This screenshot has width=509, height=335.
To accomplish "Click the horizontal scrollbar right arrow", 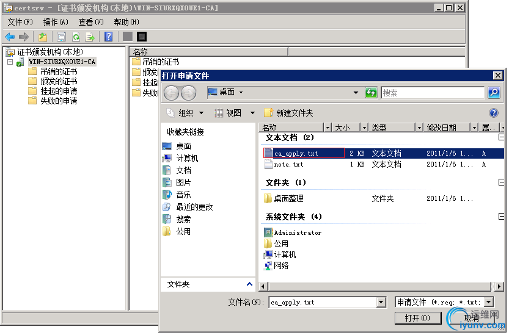I will [x=499, y=287].
